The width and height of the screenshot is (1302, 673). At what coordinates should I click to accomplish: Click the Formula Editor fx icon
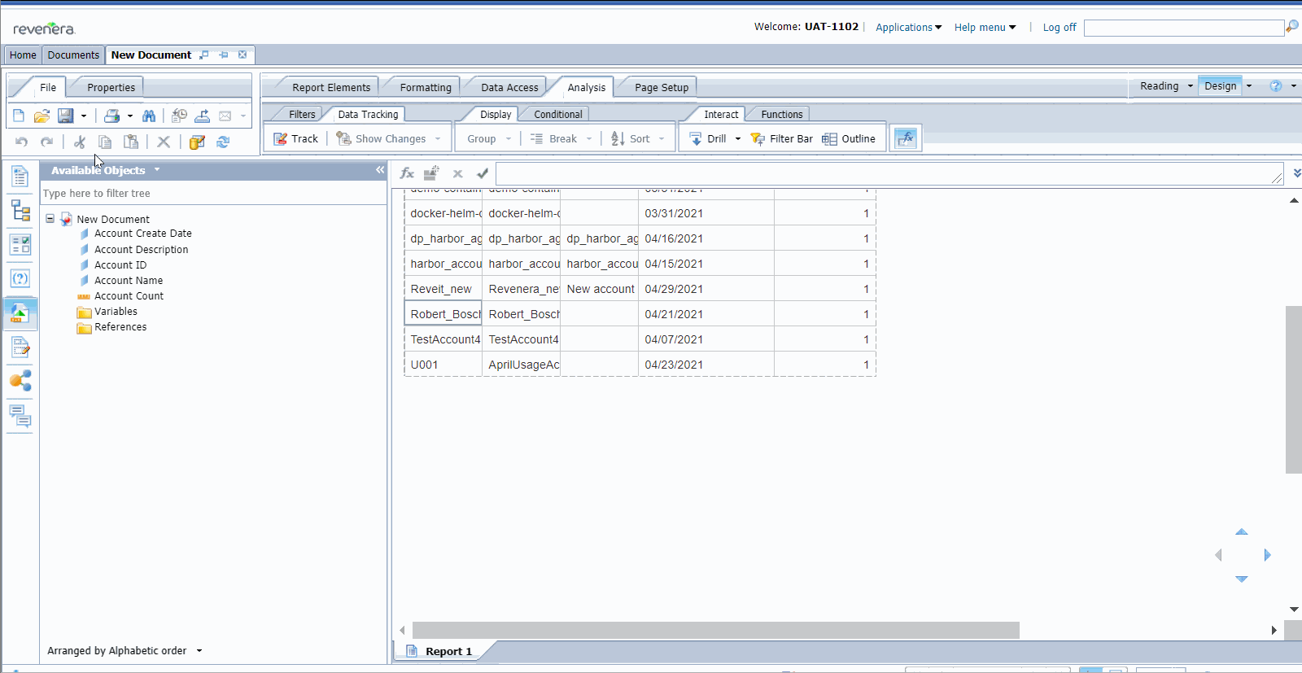407,173
